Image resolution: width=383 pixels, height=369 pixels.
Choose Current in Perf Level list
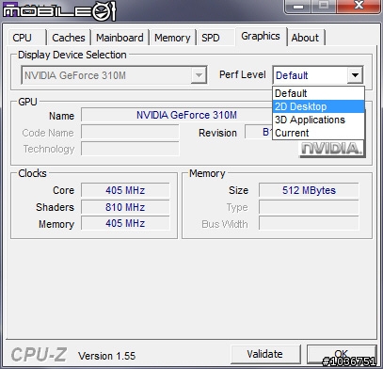click(x=318, y=133)
